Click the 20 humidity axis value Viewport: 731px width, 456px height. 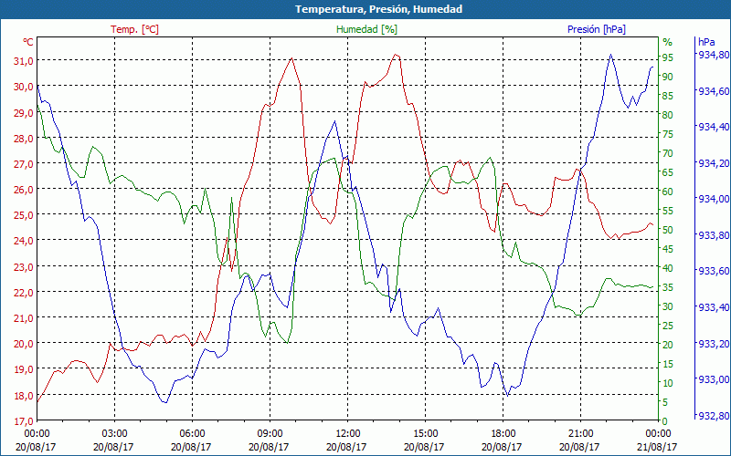(668, 345)
